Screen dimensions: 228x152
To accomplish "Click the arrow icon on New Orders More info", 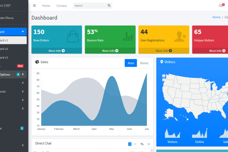I will tap(63, 51).
